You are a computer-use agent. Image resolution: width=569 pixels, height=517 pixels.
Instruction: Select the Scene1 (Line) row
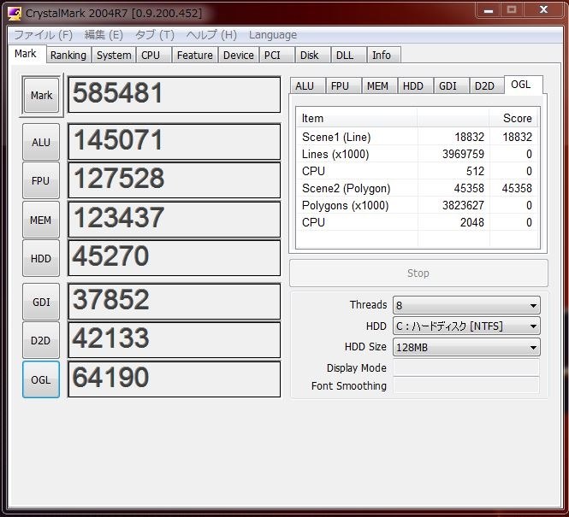pos(418,137)
